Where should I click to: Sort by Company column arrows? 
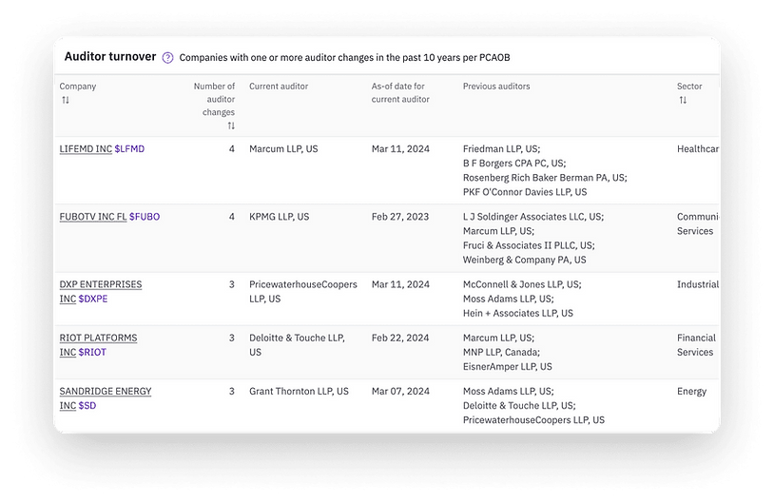point(66,100)
